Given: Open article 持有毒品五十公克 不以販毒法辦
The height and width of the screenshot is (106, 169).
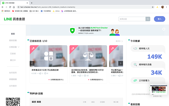Looking at the screenshot, I should coord(45,70).
